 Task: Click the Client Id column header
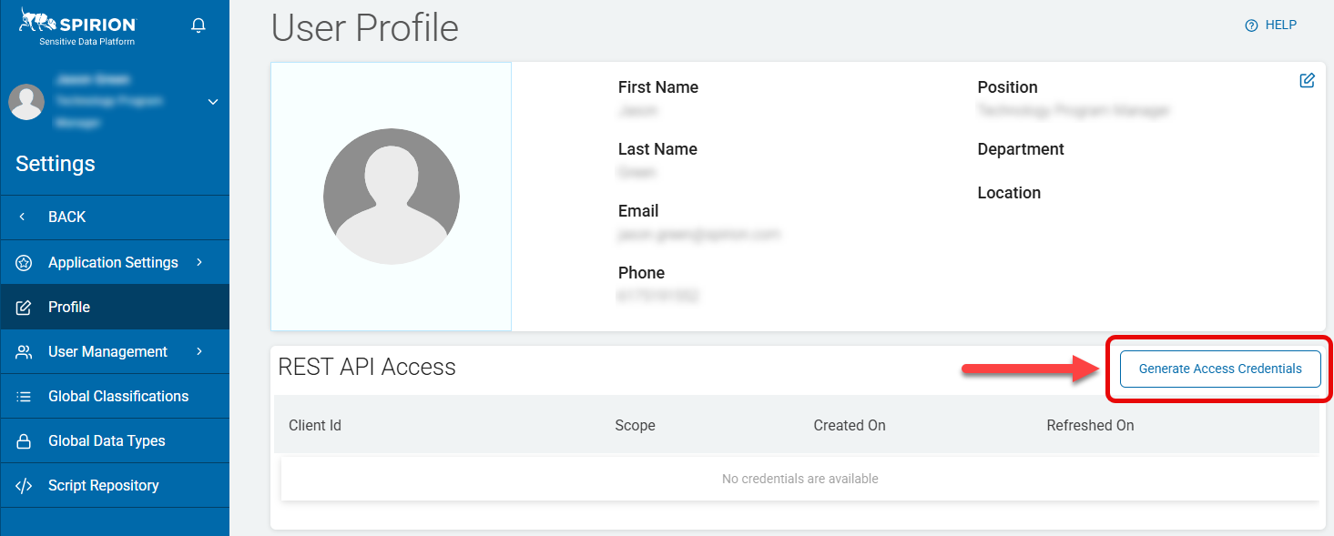tap(315, 425)
